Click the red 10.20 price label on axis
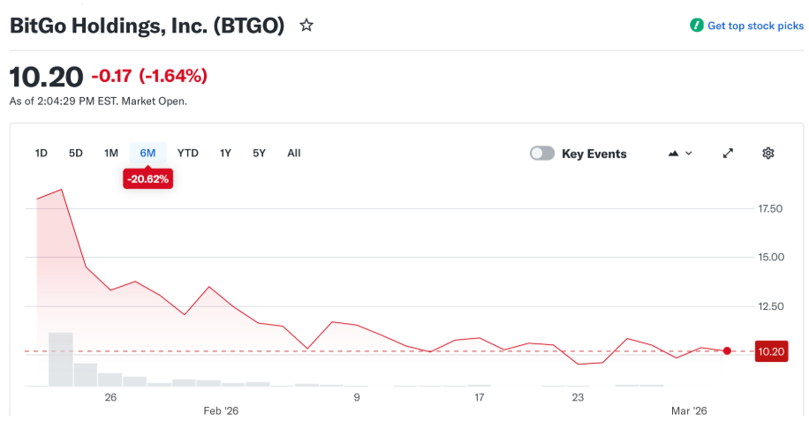This screenshot has height=421, width=809. coord(771,351)
